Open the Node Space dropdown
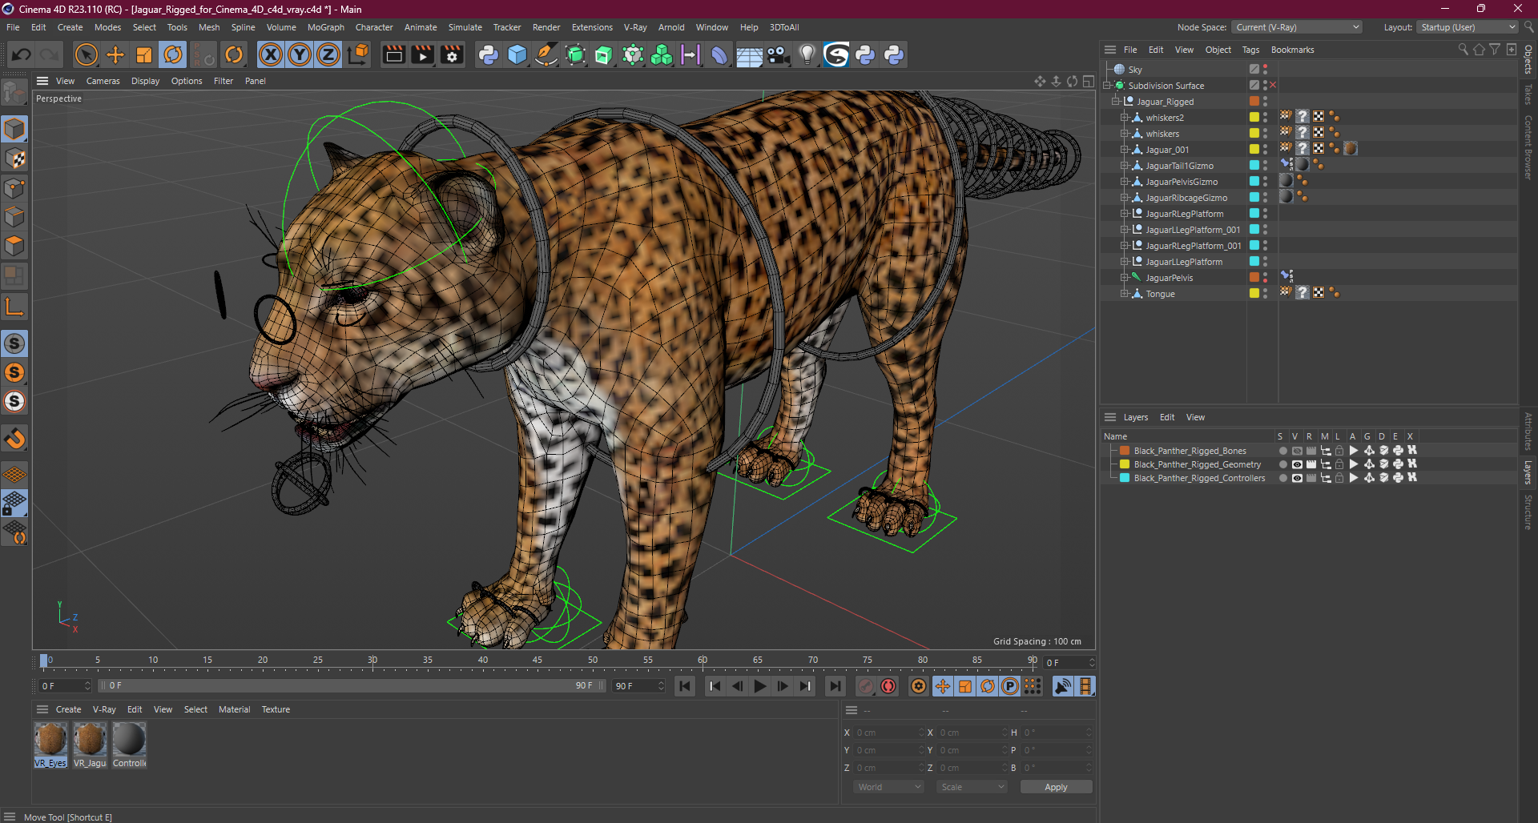The height and width of the screenshot is (823, 1538). (x=1296, y=27)
